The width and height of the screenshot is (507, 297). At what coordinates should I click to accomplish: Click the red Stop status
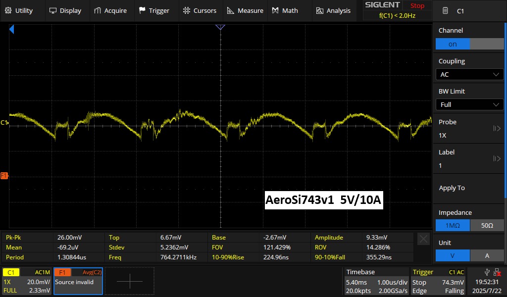pyautogui.click(x=417, y=5)
